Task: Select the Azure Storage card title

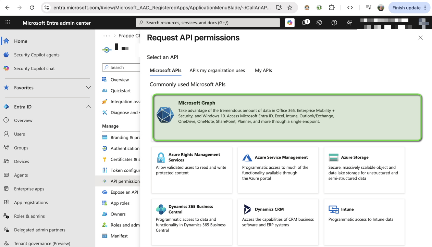Action: [355, 157]
